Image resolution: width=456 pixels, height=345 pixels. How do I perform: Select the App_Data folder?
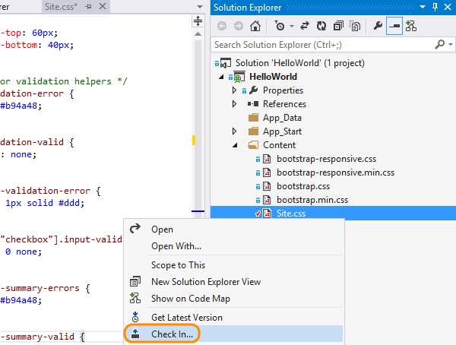click(282, 118)
